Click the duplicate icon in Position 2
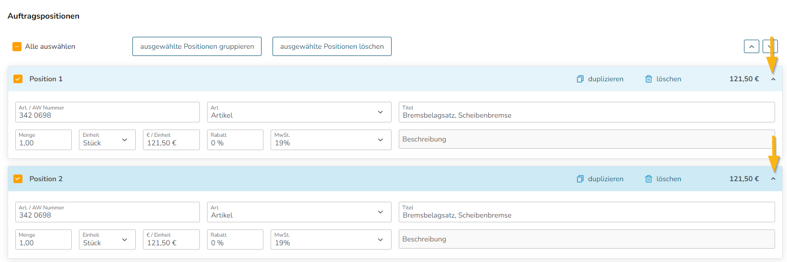787x262 pixels. (x=580, y=179)
